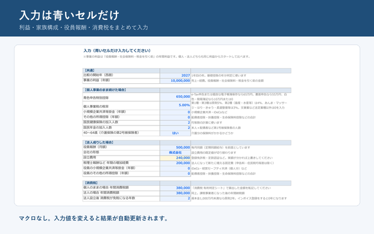Click the 国民健康保険の加入人数 value cell
This screenshot has height=234, width=374.
coord(176,122)
